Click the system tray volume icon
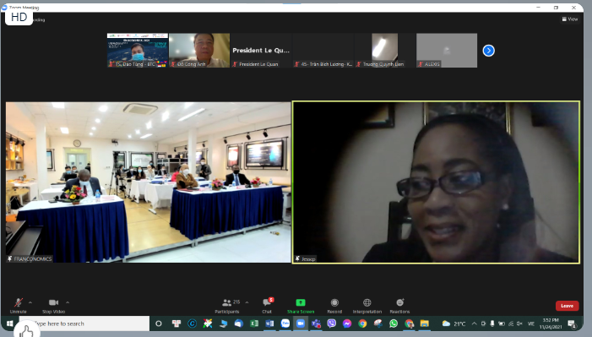Image resolution: width=592 pixels, height=337 pixels. [519, 323]
